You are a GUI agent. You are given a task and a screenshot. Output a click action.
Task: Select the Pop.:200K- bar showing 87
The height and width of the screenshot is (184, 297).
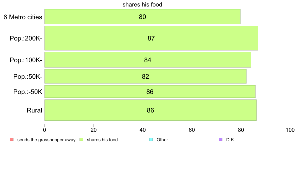click(151, 38)
